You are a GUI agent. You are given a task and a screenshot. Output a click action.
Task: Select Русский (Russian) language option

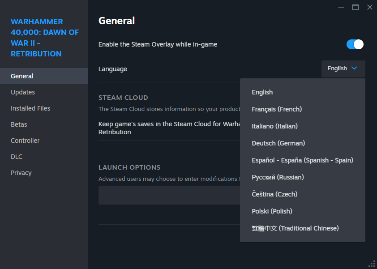click(x=278, y=177)
